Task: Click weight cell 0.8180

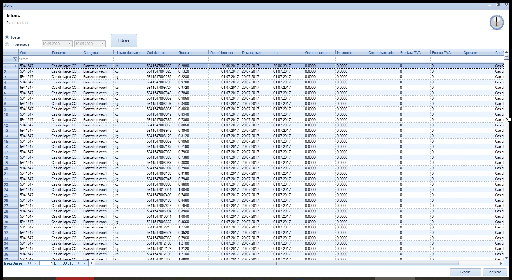Action: pos(193,173)
